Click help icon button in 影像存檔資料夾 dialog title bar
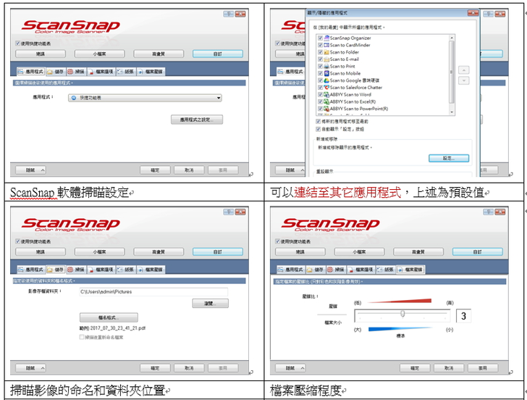Screen dimensions: 527x400 pos(228,212)
